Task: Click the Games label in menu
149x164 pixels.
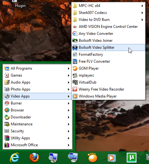Action: [16, 75]
